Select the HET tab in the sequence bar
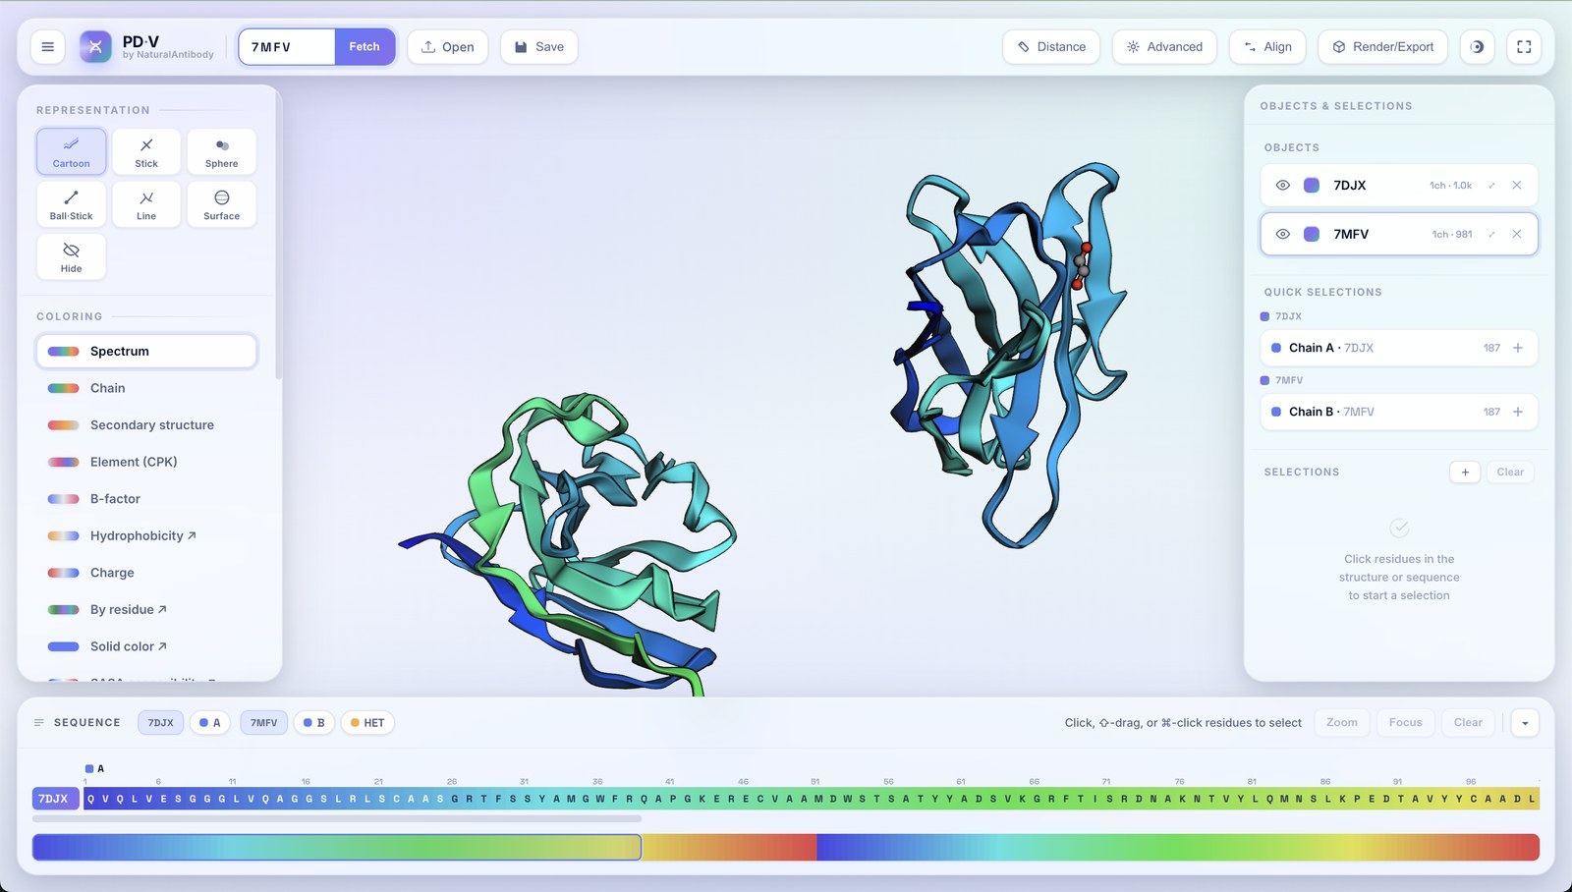Viewport: 1572px width, 892px height. [x=367, y=723]
